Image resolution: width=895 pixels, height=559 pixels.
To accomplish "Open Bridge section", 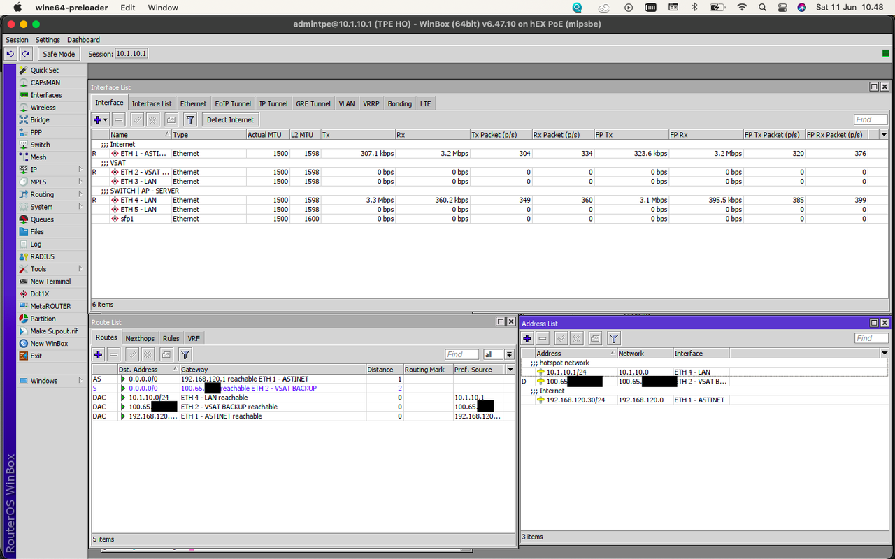I will pyautogui.click(x=40, y=120).
